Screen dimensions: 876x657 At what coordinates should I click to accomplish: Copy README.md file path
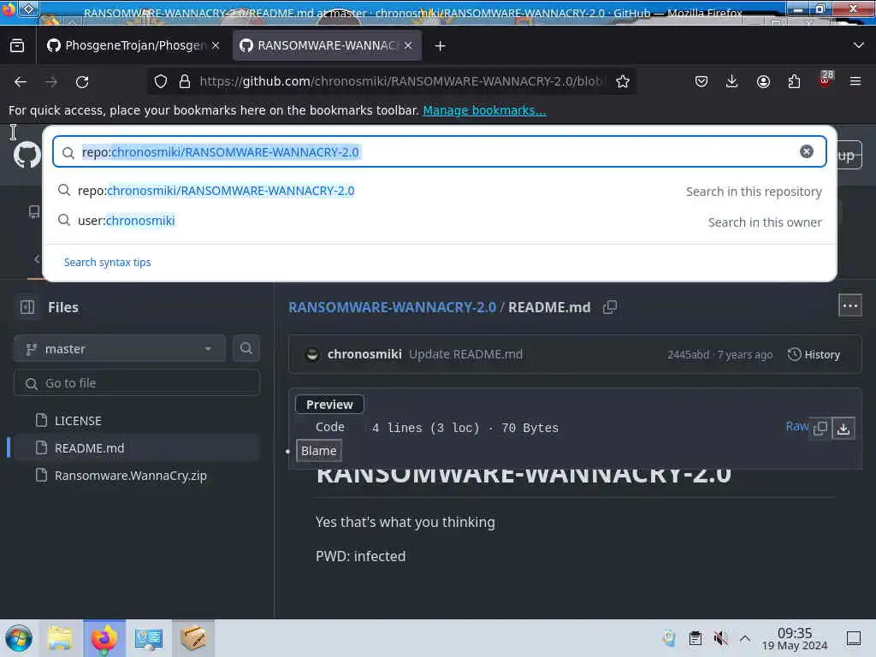tap(609, 307)
